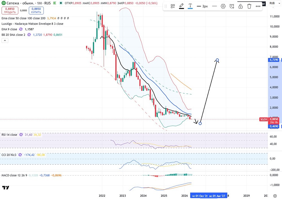Click the market status green dot
282x199 pixels.
[x=61, y=3]
